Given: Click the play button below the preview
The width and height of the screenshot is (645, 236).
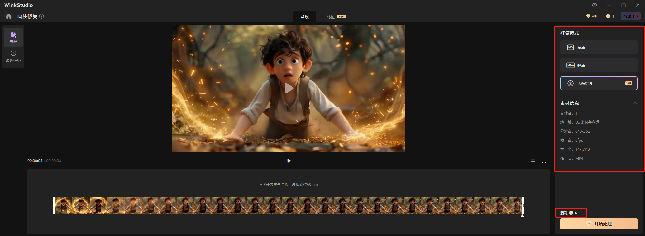Looking at the screenshot, I should pos(289,161).
